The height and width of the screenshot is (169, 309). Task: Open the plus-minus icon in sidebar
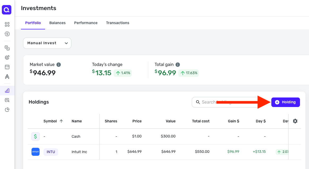click(7, 48)
